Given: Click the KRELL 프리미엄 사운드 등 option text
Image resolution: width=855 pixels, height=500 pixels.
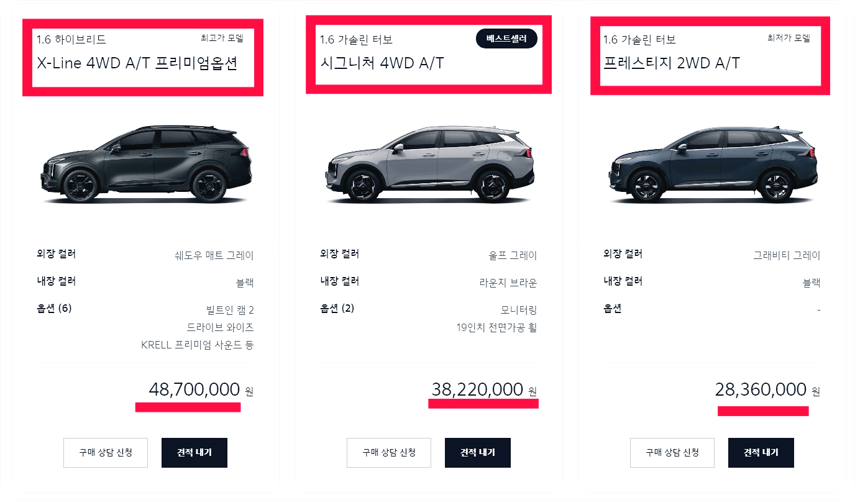Looking at the screenshot, I should coord(197,345).
